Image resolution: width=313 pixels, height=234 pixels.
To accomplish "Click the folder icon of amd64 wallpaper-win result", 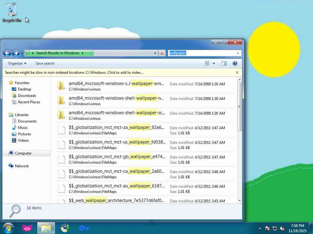I will (x=61, y=86).
